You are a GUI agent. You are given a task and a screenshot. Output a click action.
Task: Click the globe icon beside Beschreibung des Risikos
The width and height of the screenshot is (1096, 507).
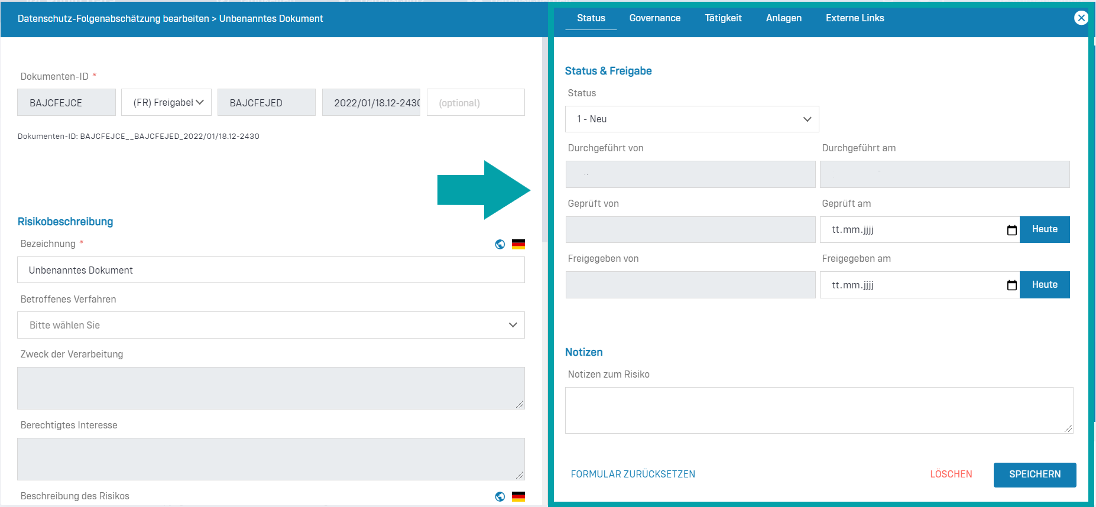point(500,496)
